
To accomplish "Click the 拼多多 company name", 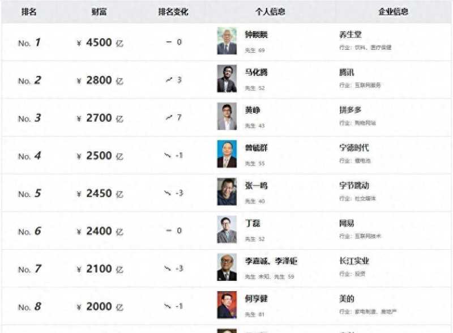I will click(350, 110).
